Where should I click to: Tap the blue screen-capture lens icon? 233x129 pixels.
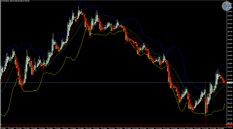pyautogui.click(x=226, y=6)
